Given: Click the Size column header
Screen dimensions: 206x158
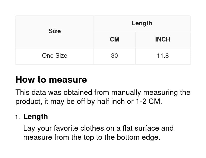Looking at the screenshot, I should (55, 31).
